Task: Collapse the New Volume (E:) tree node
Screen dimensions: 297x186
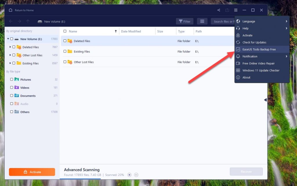Action: click(8, 39)
